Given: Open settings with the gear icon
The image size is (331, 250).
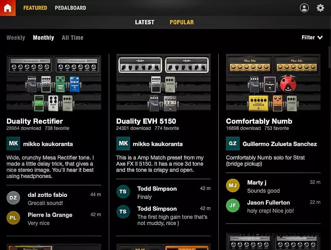Looking at the screenshot, I should click(320, 8).
